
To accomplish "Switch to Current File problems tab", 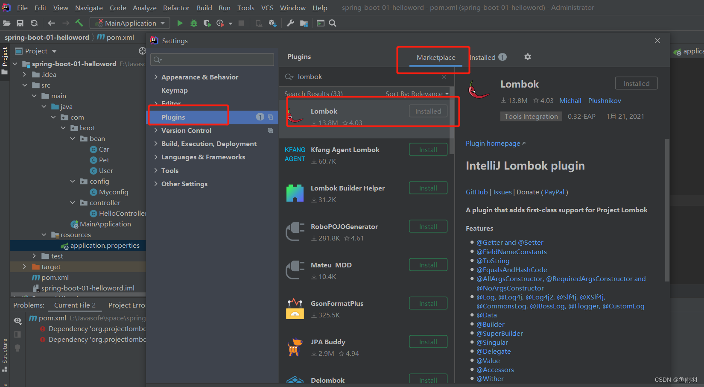I will coord(75,305).
